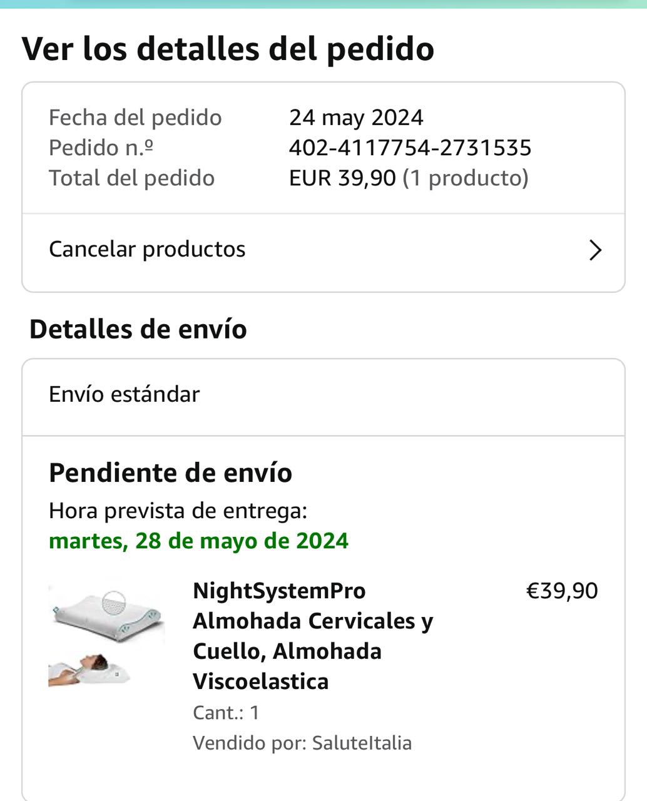Tap the (1 producto) count text
Image resolution: width=647 pixels, height=801 pixels.
(466, 178)
